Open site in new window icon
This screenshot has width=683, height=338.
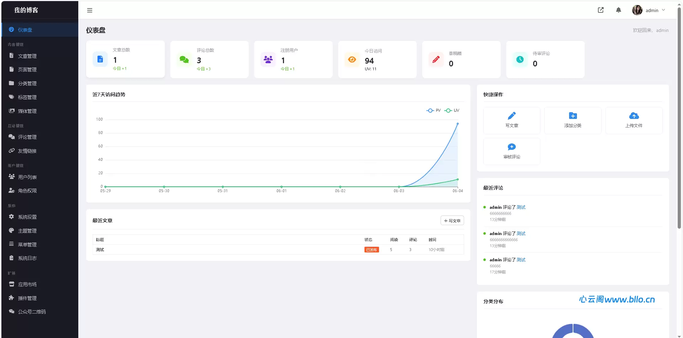click(x=601, y=10)
